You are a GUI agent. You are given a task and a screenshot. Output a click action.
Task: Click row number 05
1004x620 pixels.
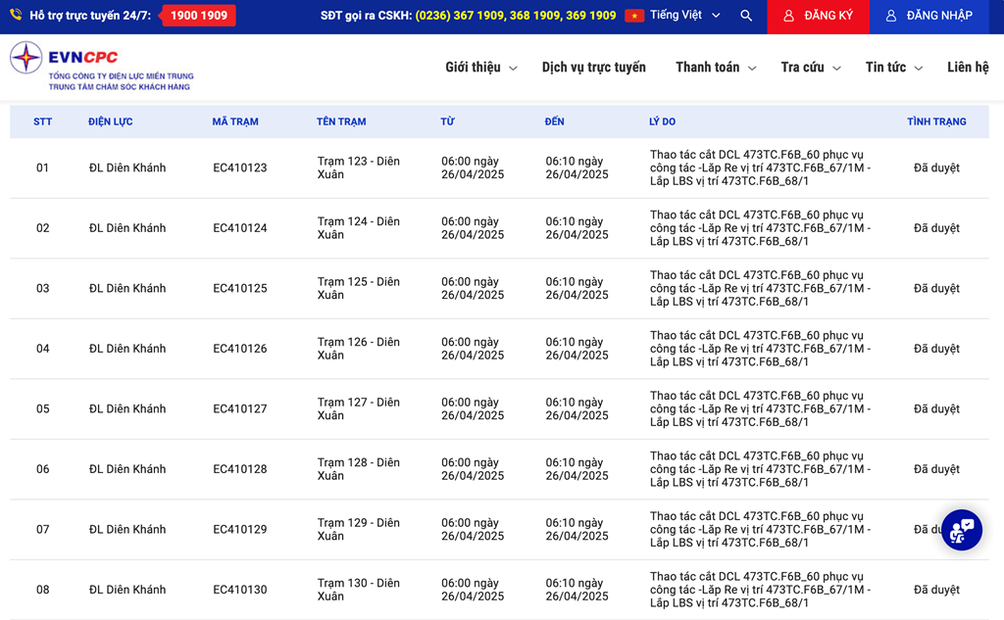(x=42, y=408)
